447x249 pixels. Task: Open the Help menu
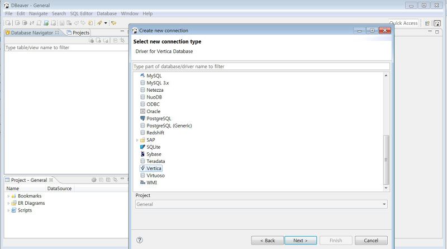(x=148, y=13)
